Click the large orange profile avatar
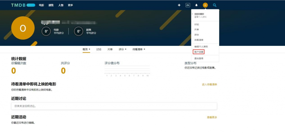Viewport: 285px width, 133px height. click(x=23, y=28)
